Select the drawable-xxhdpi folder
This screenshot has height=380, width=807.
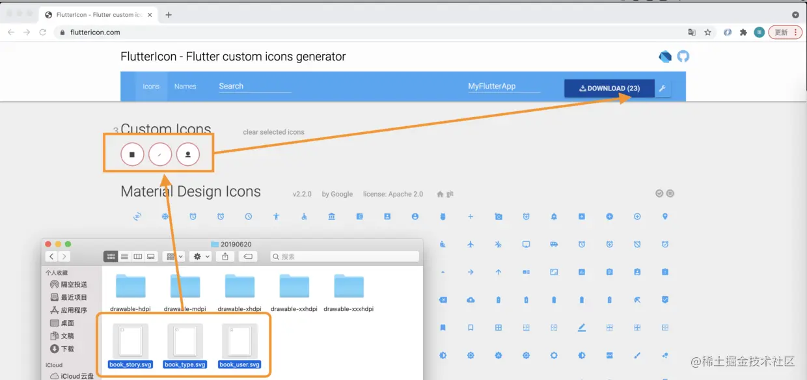294,292
